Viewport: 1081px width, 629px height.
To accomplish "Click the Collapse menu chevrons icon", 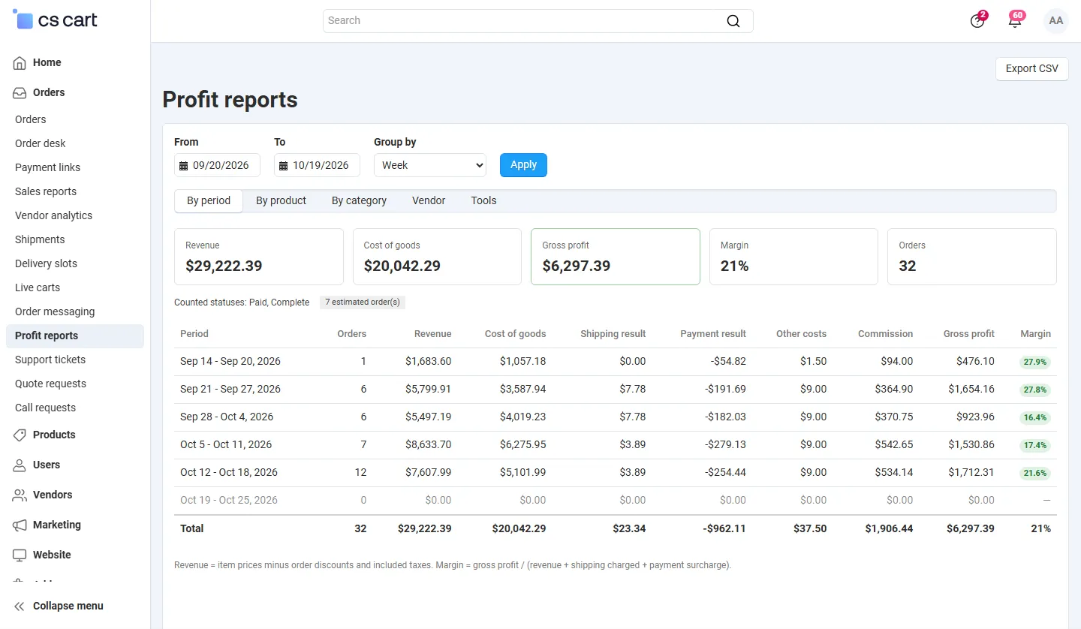I will click(20, 606).
